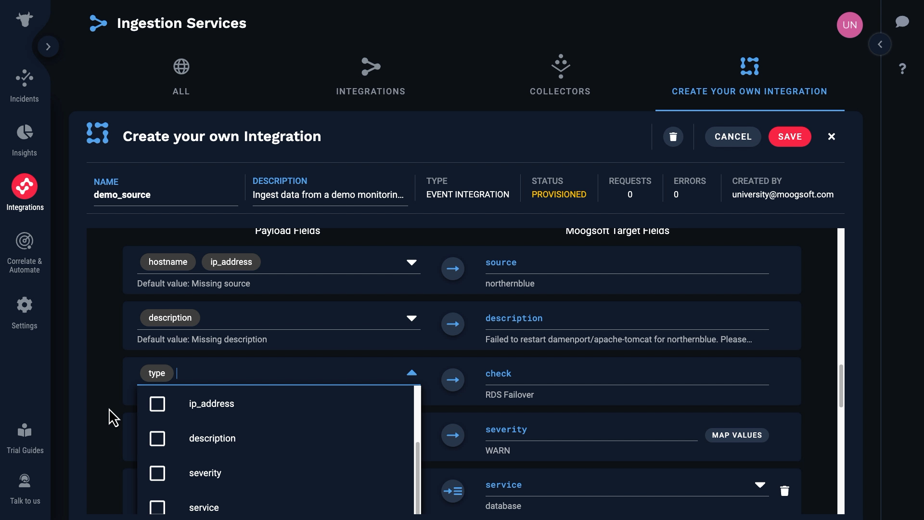Image resolution: width=924 pixels, height=520 pixels.
Task: Collapse the type field dropdown
Action: pyautogui.click(x=411, y=373)
